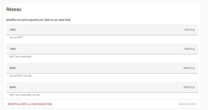Place cursor on the 8884 port value
This screenshot has width=208, height=110.
pos(12,87)
